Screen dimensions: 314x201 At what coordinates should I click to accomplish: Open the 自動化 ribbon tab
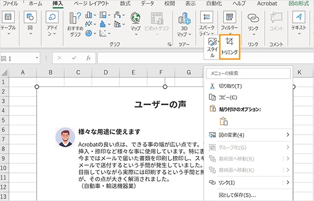(214, 4)
